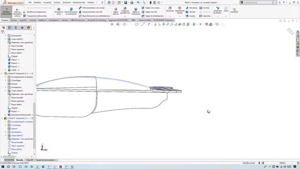Open SOLIDWORKS Resources home icon in task pane

[298, 32]
